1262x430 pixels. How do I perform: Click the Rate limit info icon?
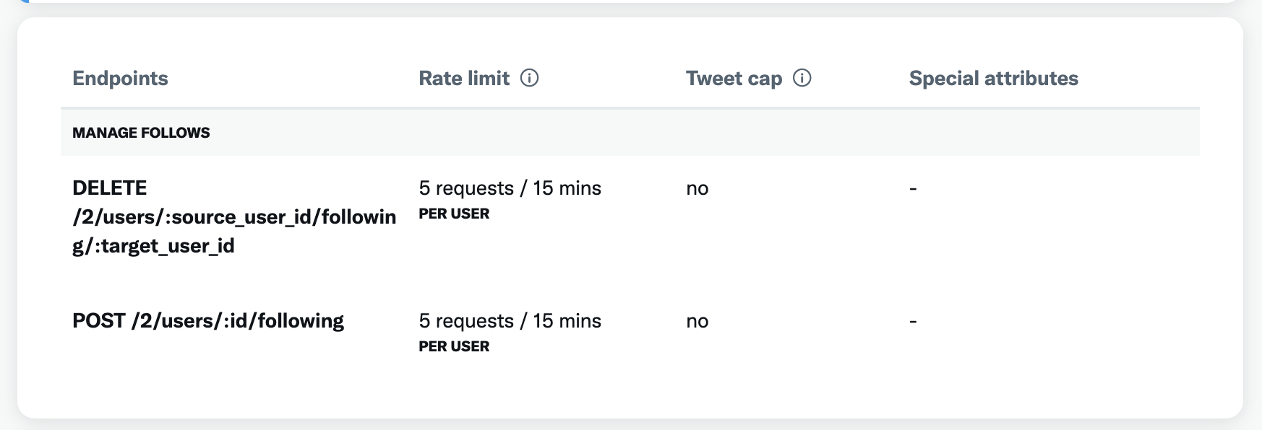[x=530, y=78]
